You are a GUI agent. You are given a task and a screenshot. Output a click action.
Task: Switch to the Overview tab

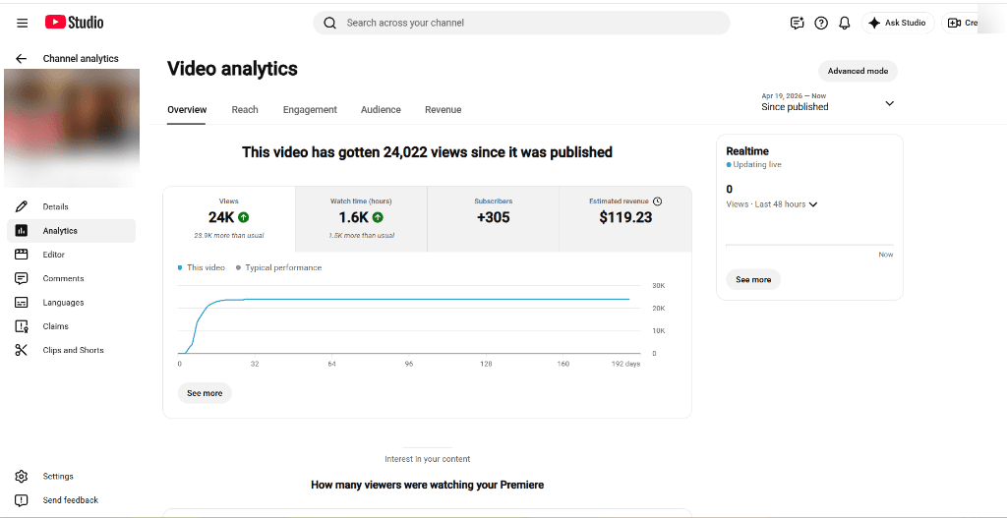(x=187, y=110)
